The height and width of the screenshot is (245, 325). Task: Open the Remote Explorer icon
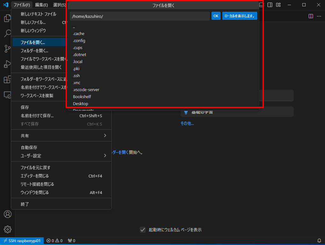pos(7,95)
